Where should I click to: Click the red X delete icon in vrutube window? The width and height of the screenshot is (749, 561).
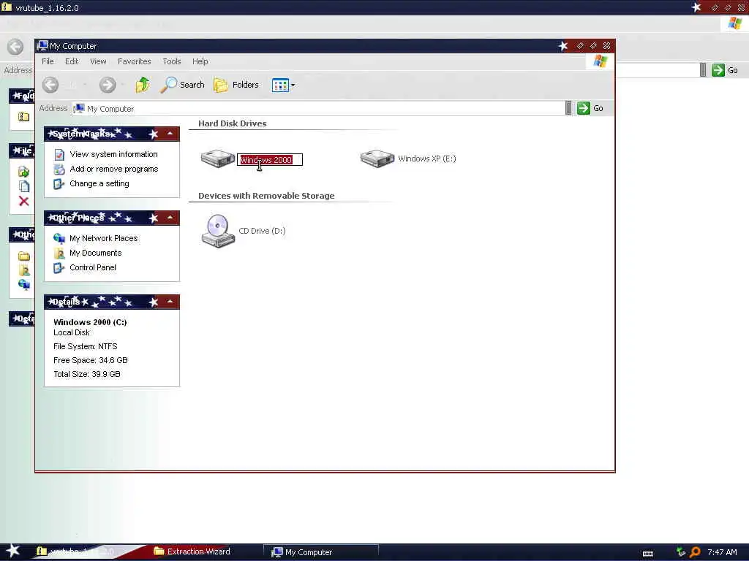click(x=23, y=202)
